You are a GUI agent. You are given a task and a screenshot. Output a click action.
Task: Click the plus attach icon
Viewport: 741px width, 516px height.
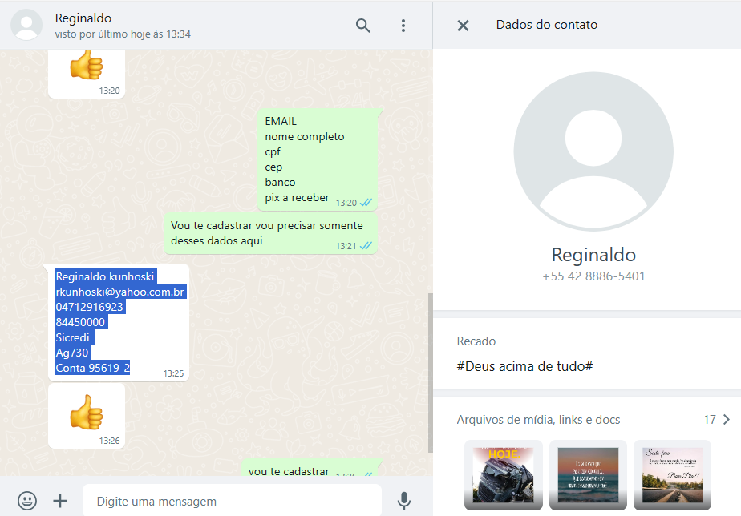coord(60,501)
